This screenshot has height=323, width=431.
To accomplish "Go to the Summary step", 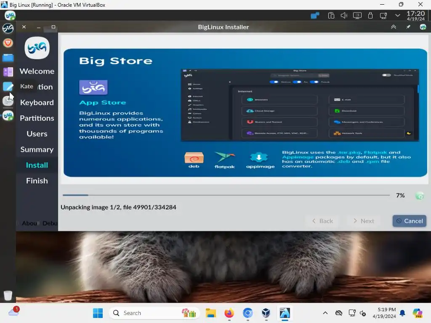I will tap(37, 149).
